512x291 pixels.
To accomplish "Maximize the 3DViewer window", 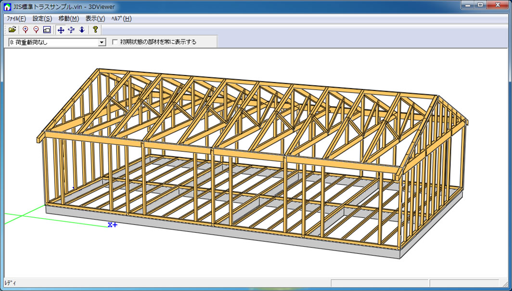I will tap(480, 5).
